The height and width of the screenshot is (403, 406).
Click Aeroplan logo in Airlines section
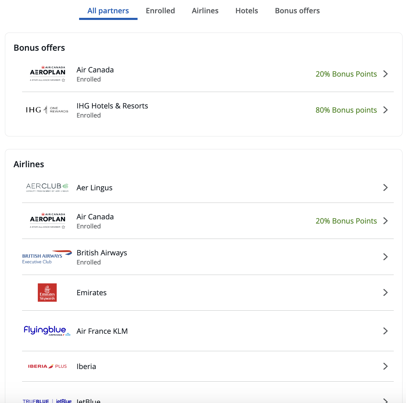click(47, 221)
